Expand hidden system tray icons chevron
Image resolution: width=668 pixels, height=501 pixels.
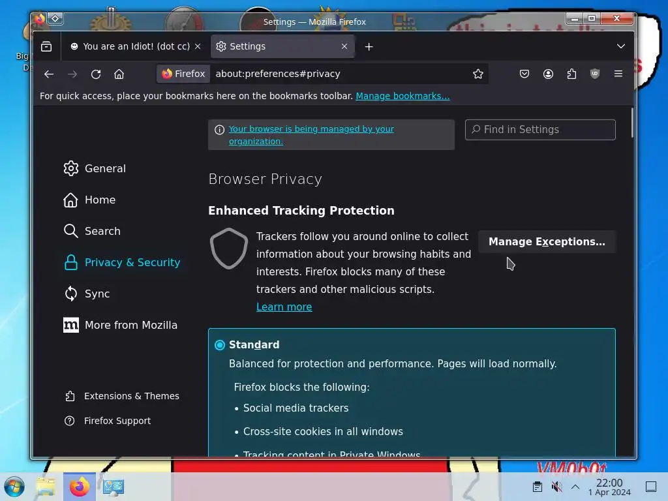click(575, 487)
